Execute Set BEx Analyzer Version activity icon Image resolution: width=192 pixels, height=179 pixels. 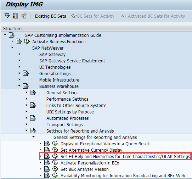coord(55,169)
